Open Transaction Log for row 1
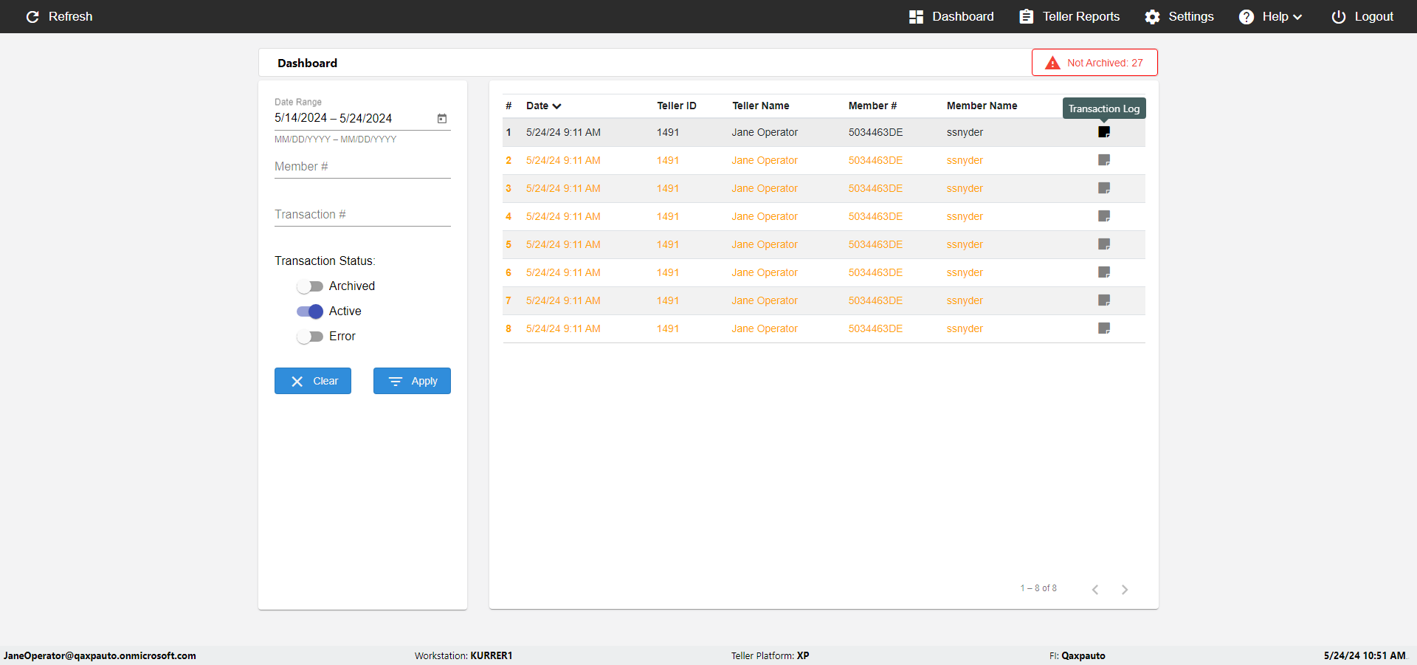This screenshot has width=1417, height=665. 1104,132
